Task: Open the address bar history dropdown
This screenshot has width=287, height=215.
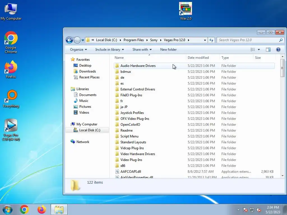Action: [x=205, y=40]
